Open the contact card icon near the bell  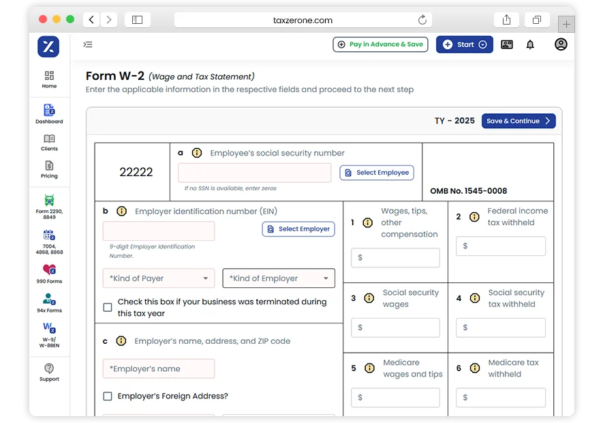point(506,44)
